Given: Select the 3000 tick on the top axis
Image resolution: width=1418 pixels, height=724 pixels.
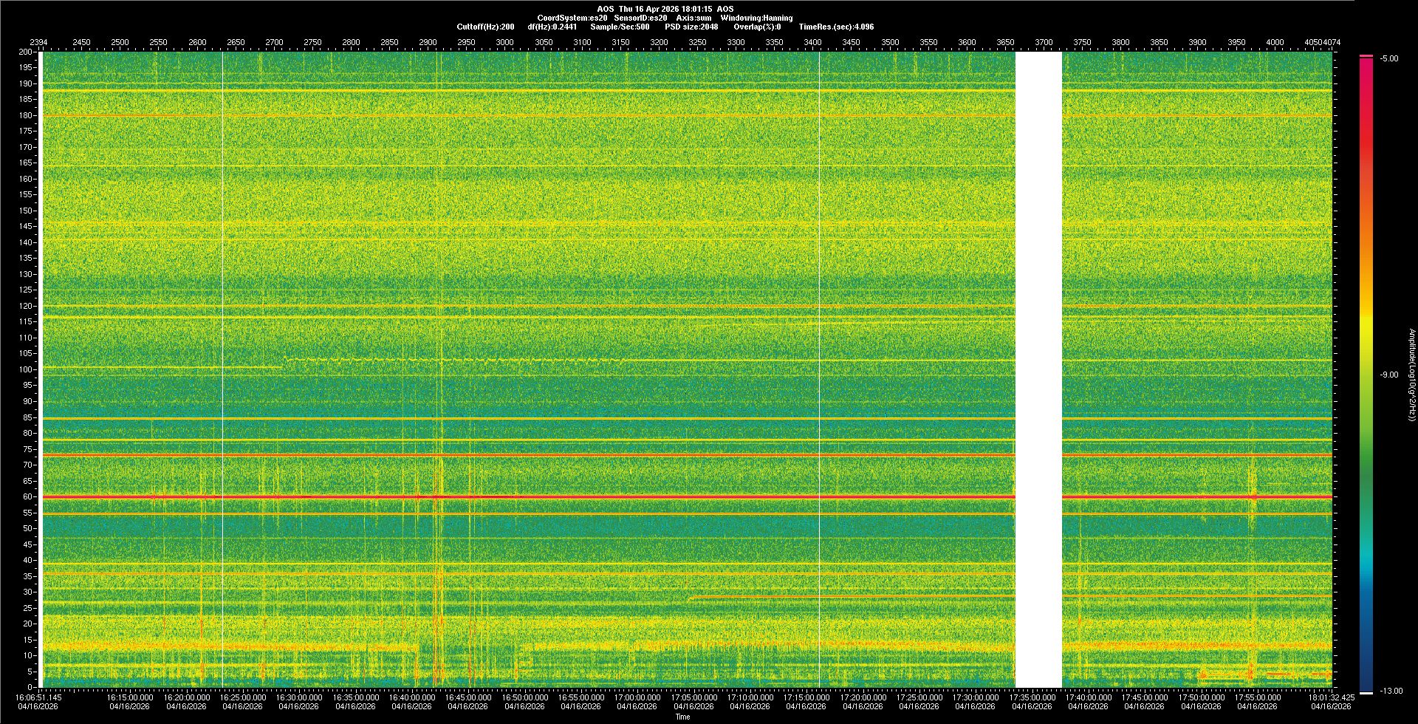Looking at the screenshot, I should tap(504, 42).
